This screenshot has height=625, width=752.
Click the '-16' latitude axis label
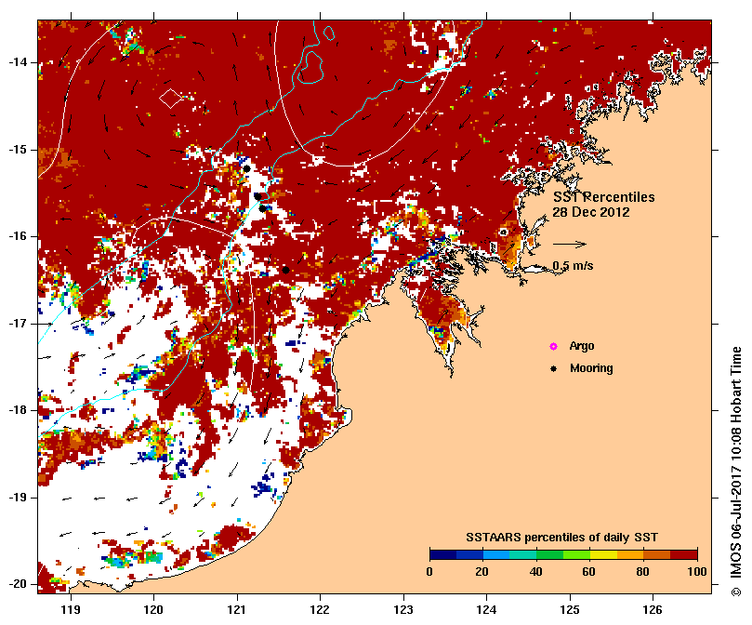18,236
